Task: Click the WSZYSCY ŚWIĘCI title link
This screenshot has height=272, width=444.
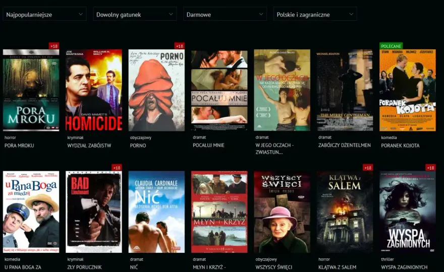Action: 274,267
